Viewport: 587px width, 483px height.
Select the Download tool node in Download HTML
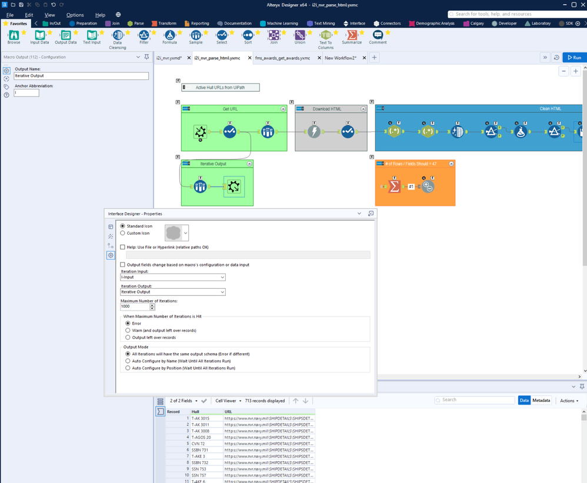[313, 131]
